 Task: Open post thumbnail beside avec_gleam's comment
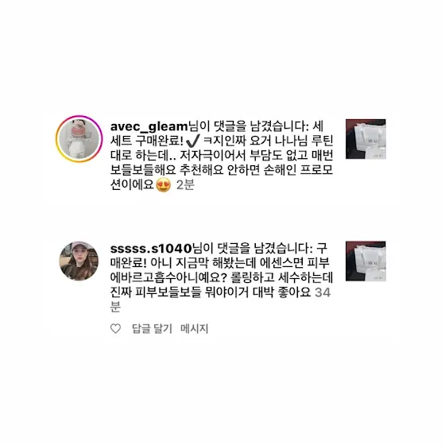pyautogui.click(x=366, y=139)
